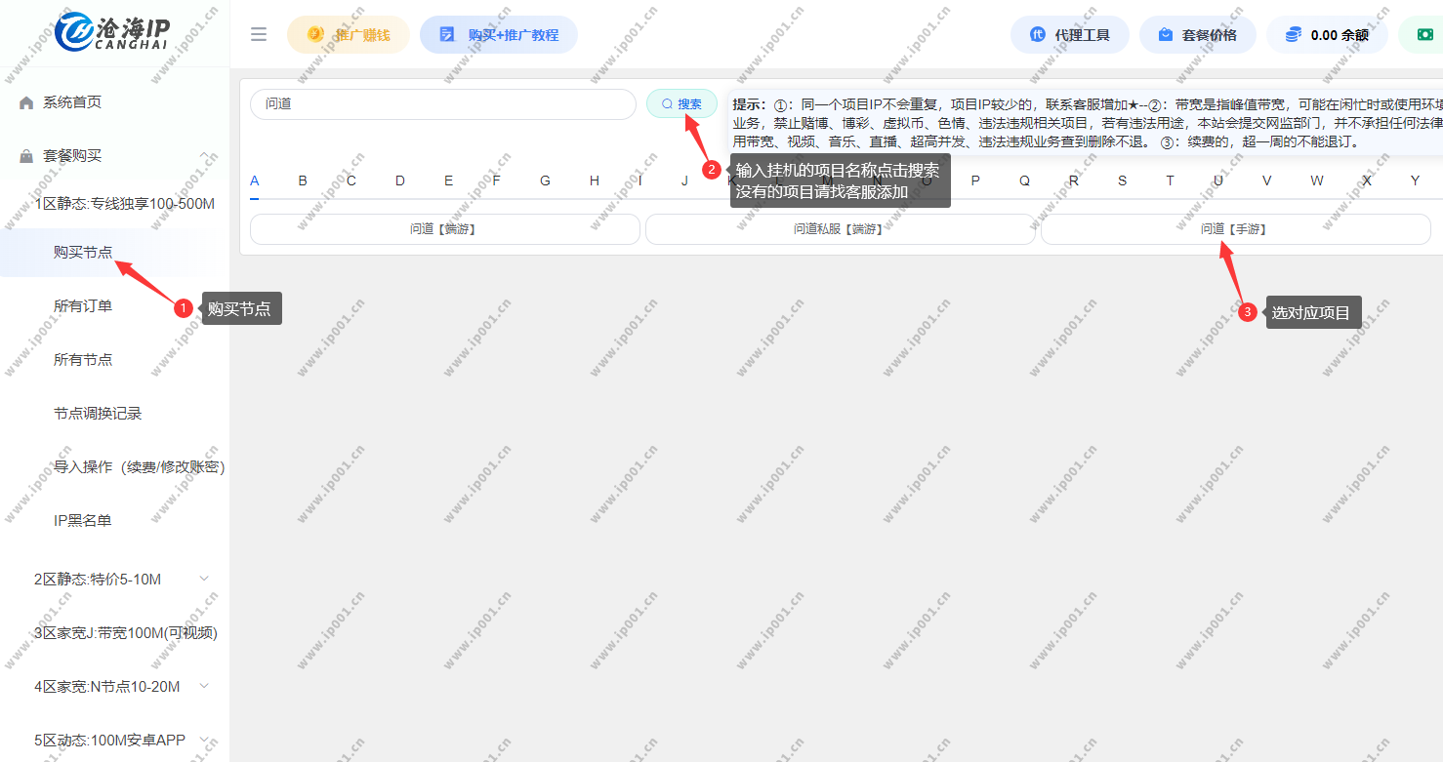
Task: Collapse the 套餐购买 menu section
Action: (x=204, y=155)
